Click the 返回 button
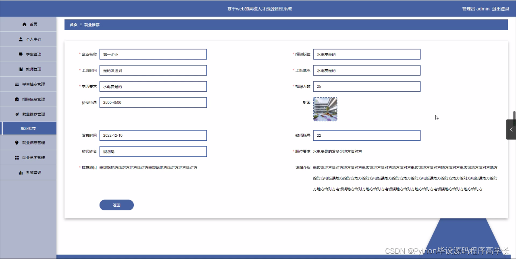The width and height of the screenshot is (516, 259). (117, 205)
